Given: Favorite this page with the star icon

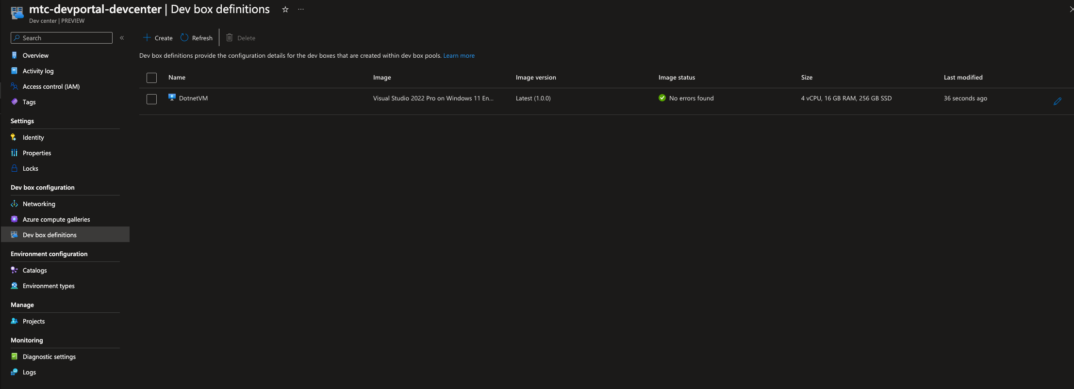Looking at the screenshot, I should point(285,10).
